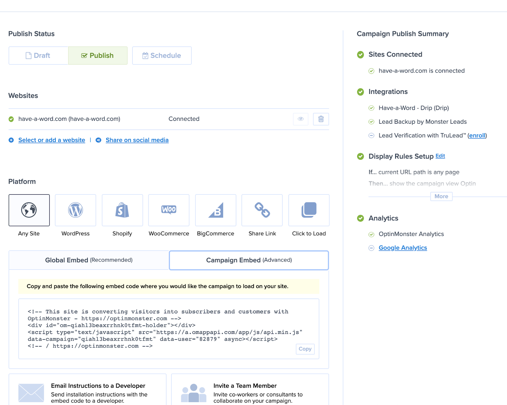
Task: Click the check icon beside have-a-word.com is connected
Action: (371, 71)
